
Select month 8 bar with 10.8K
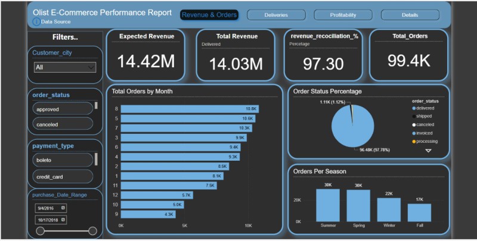click(x=190, y=109)
